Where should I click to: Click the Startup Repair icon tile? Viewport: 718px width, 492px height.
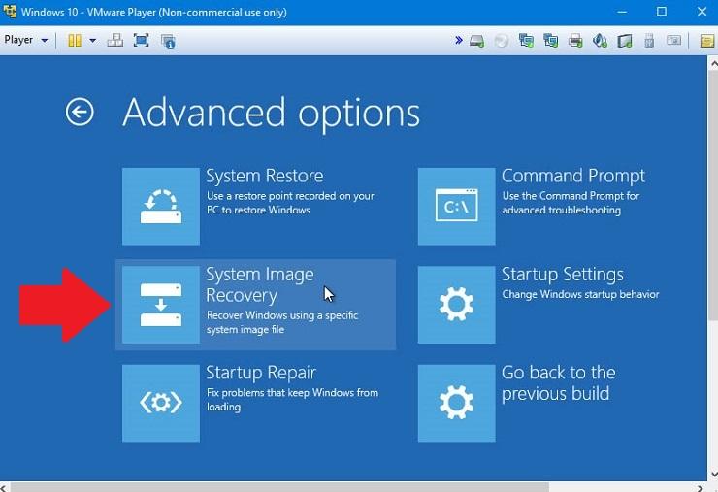click(x=160, y=403)
